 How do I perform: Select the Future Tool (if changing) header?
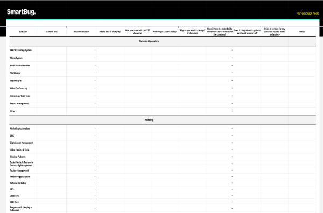click(110, 32)
